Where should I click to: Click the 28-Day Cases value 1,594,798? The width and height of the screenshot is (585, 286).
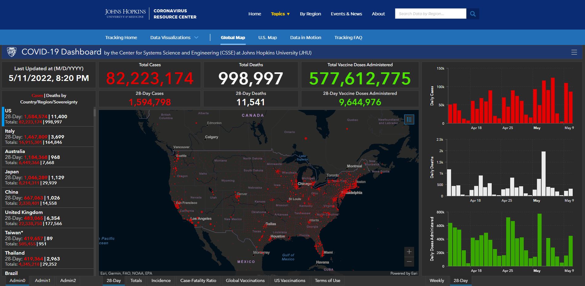[150, 102]
